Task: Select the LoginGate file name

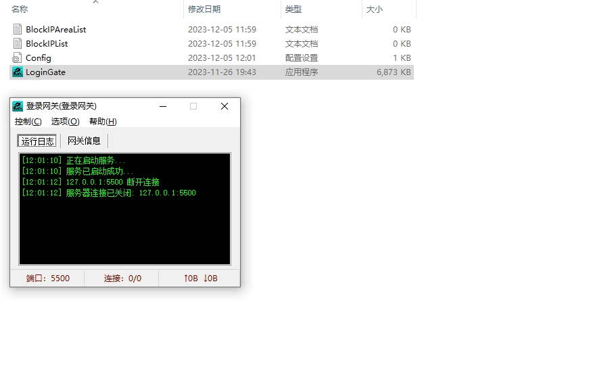Action: (x=45, y=72)
